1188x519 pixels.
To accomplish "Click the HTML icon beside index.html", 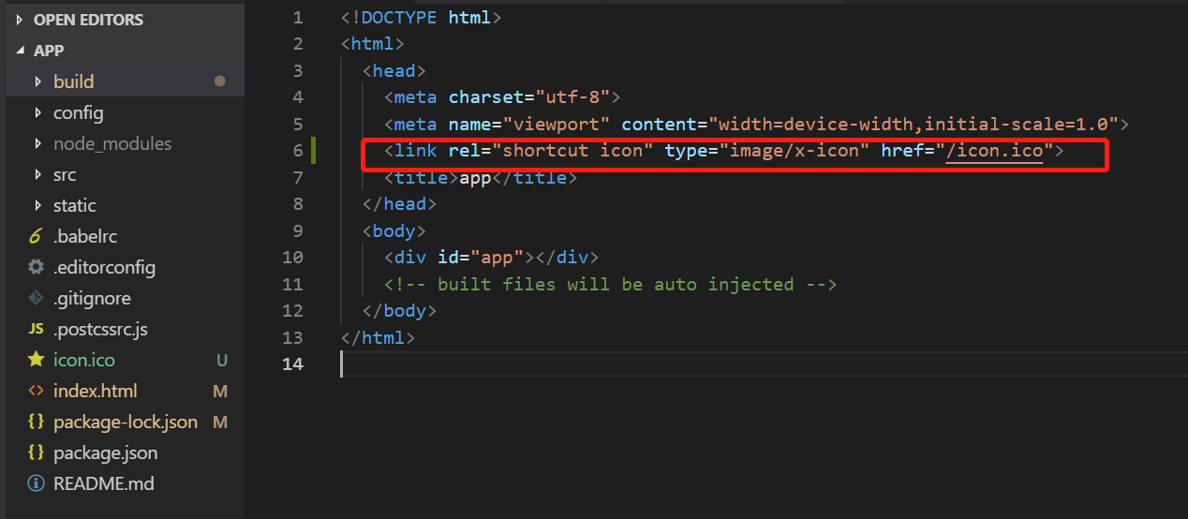I will (x=36, y=391).
